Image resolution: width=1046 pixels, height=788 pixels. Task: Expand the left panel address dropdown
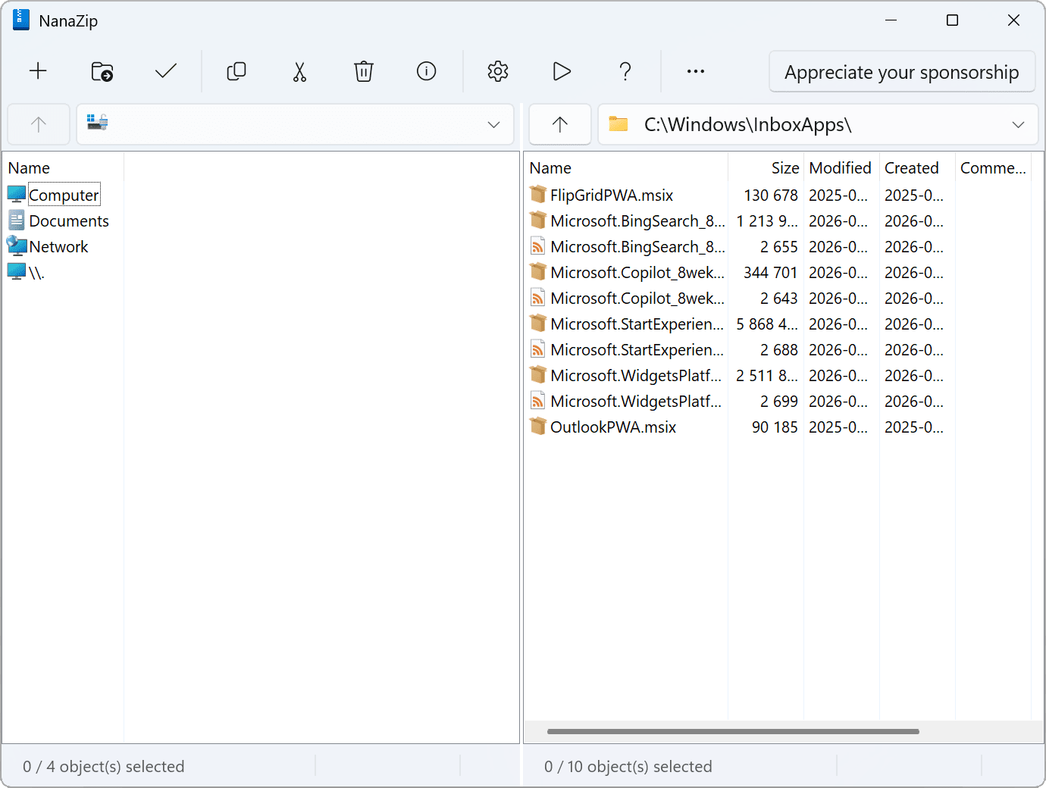[x=493, y=124]
